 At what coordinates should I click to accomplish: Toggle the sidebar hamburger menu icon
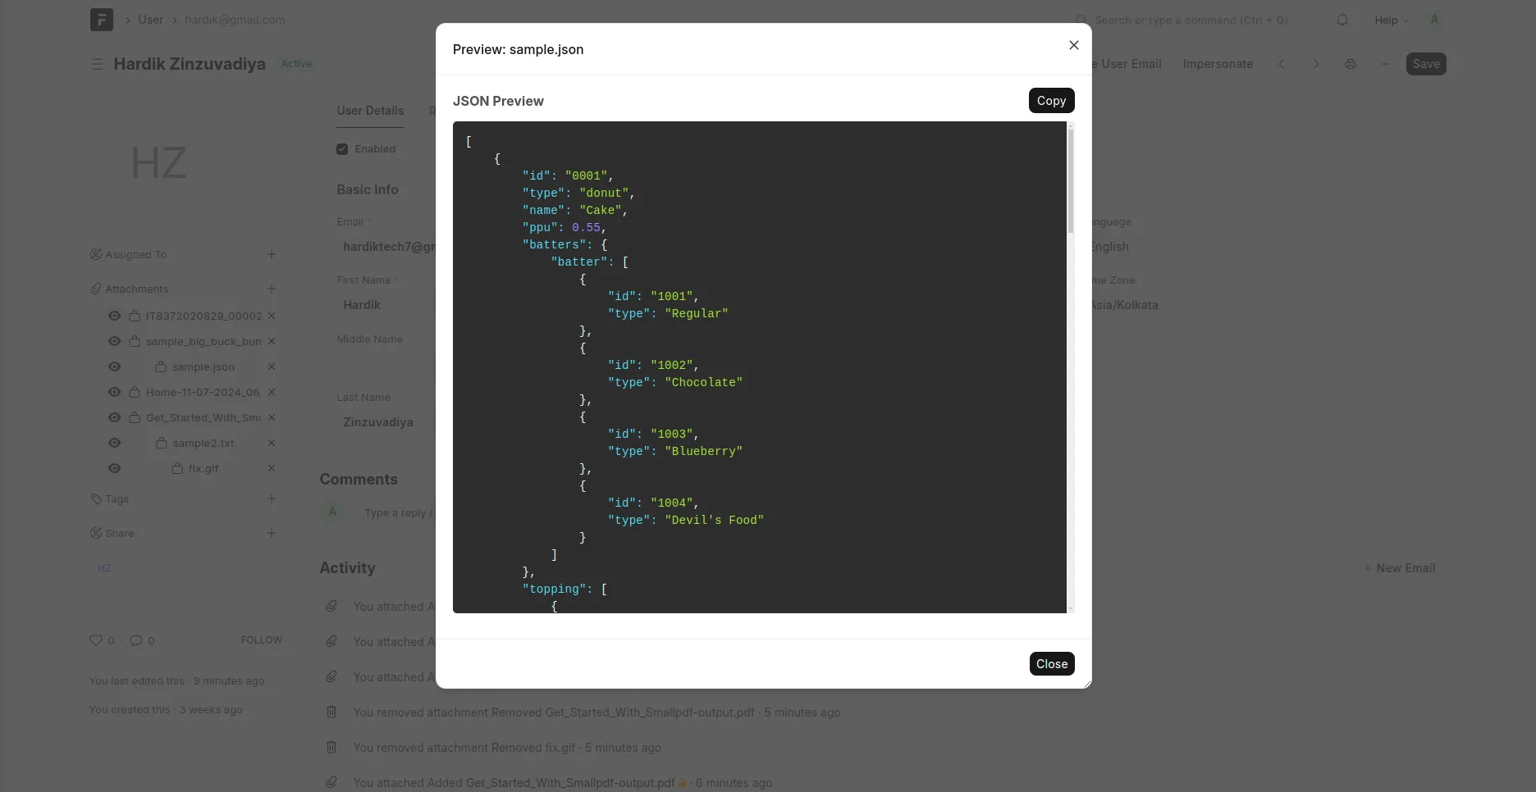(97, 64)
